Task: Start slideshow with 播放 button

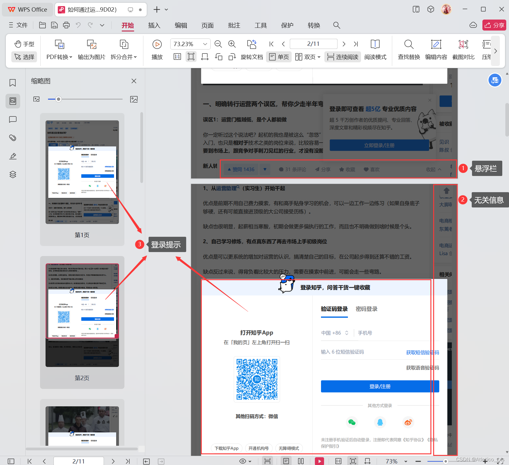Action: tap(157, 50)
